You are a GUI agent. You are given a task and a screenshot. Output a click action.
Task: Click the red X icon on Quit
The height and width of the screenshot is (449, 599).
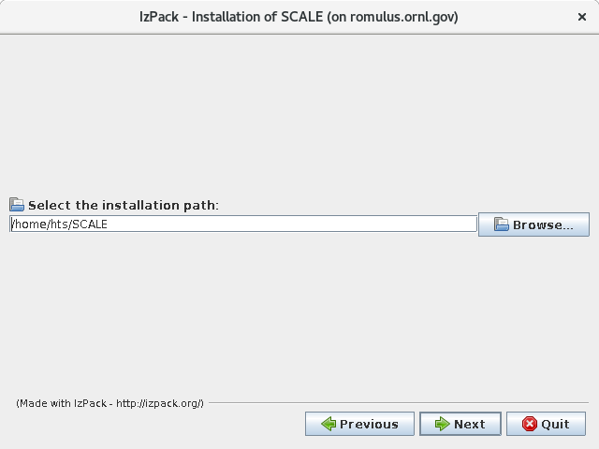click(530, 424)
